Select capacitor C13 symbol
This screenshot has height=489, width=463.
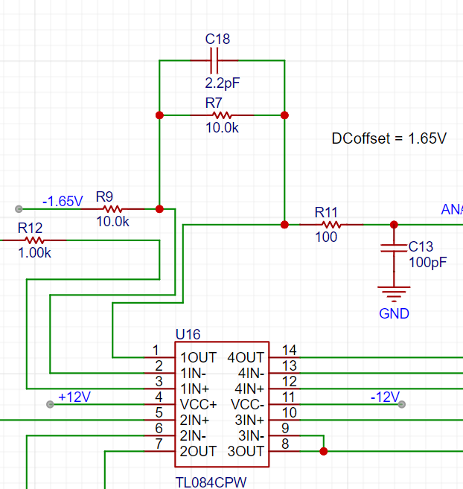point(394,248)
